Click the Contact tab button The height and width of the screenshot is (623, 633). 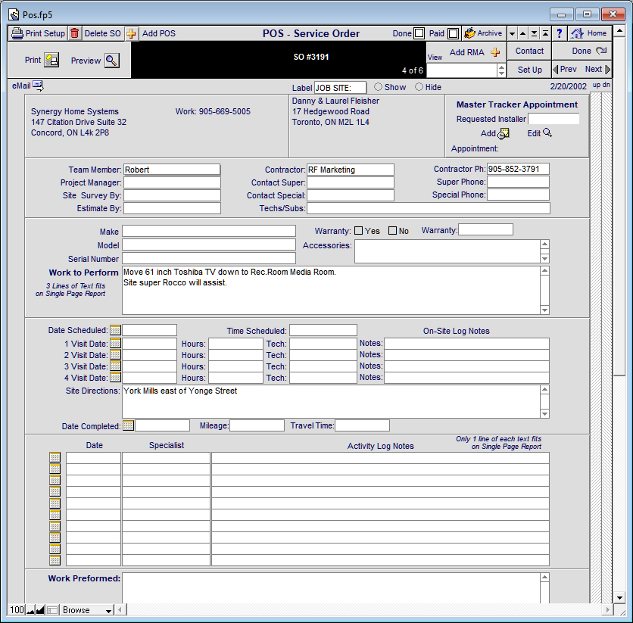(529, 51)
